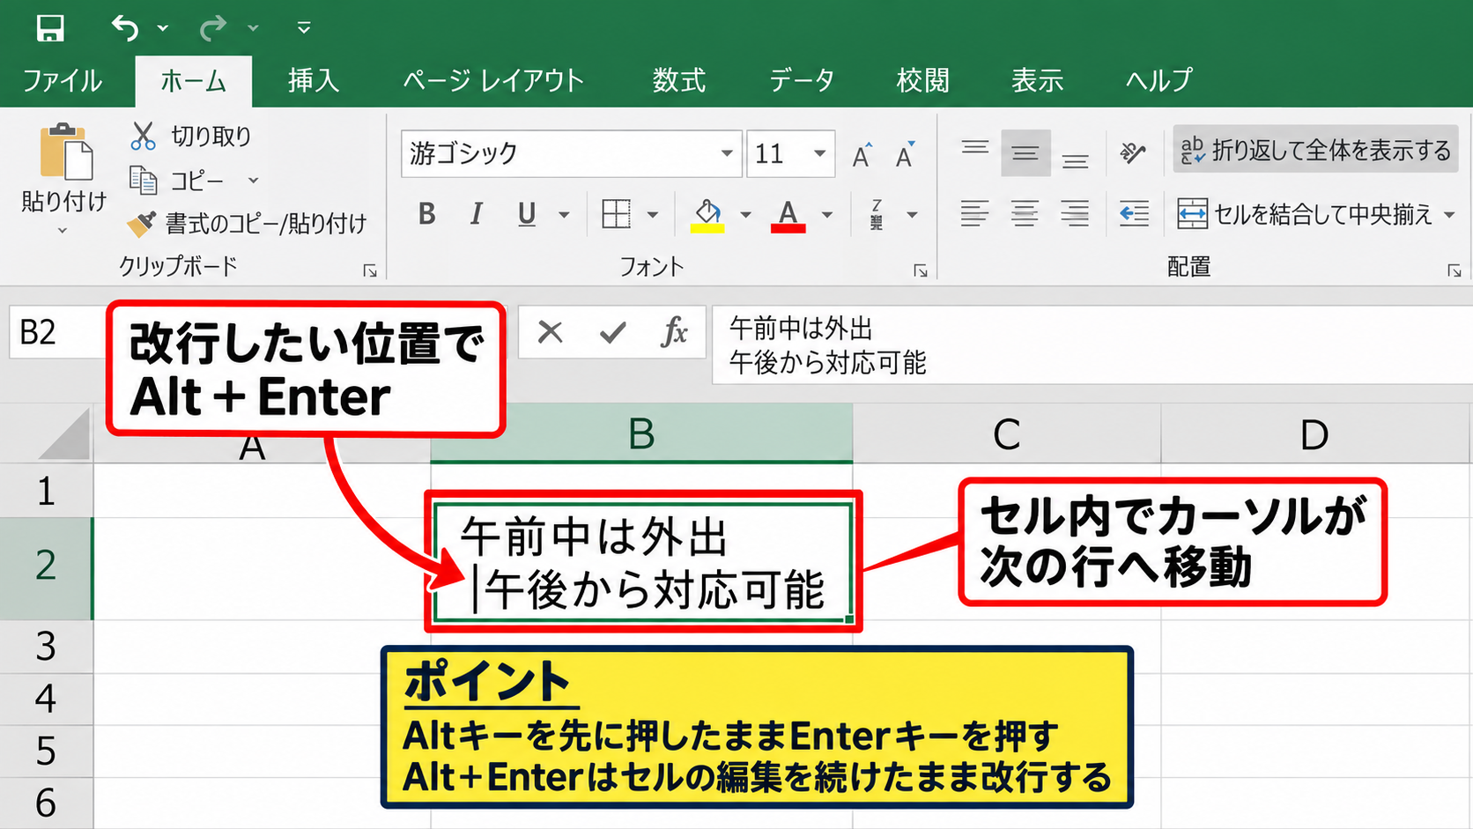The width and height of the screenshot is (1473, 829).
Task: Click the Undo arrow icon
Action: (125, 28)
